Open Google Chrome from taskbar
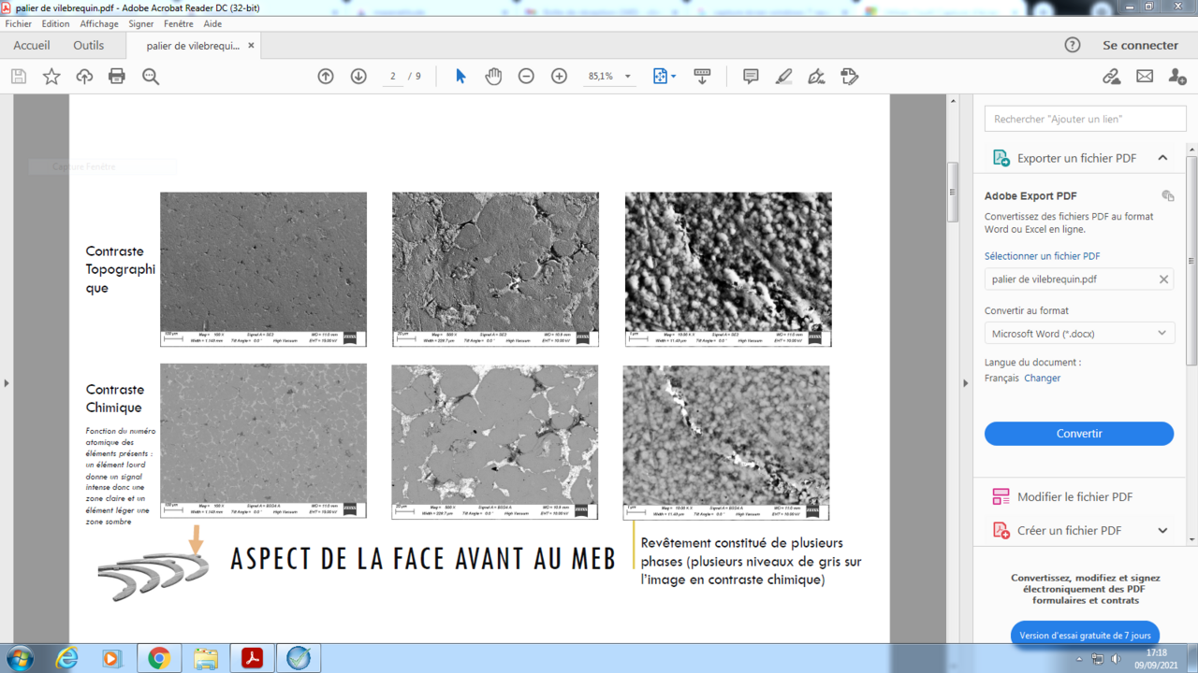This screenshot has height=673, width=1198. click(158, 658)
